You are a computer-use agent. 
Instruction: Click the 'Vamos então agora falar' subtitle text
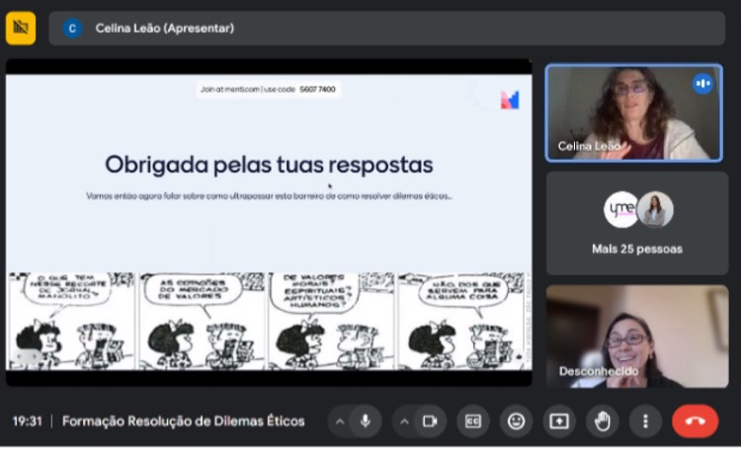point(269,196)
